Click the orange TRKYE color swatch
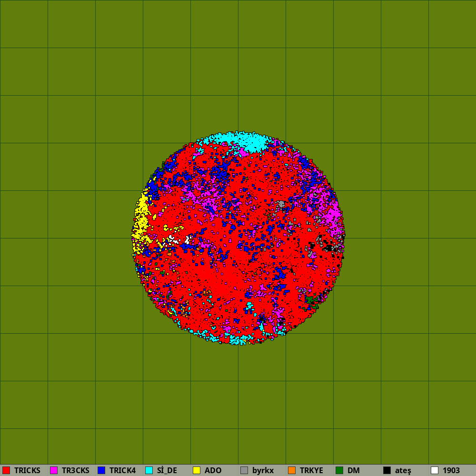476x476 pixels. 292,470
